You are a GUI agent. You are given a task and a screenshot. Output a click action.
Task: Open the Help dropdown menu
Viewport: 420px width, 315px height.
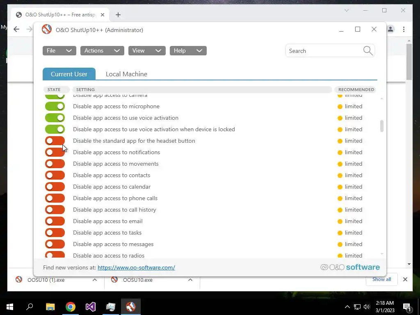click(x=188, y=50)
